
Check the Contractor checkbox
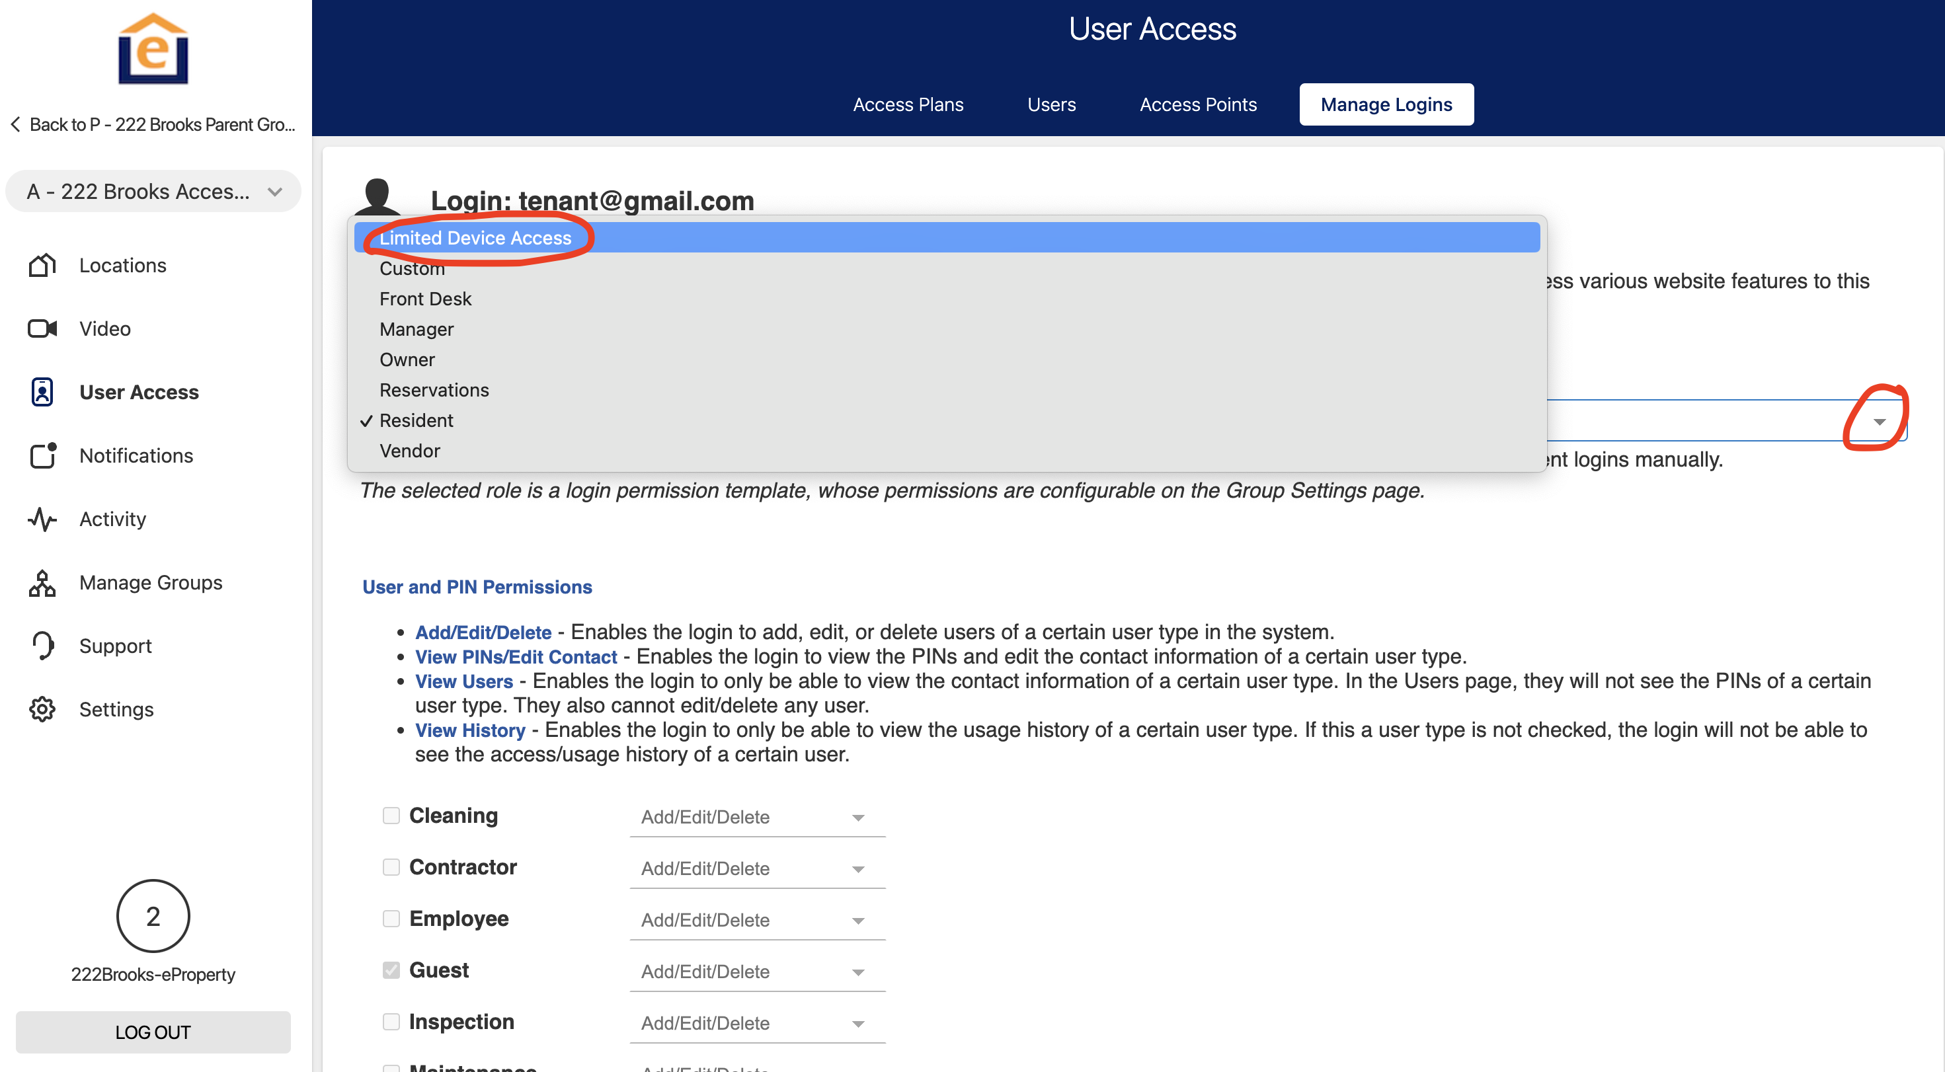coord(390,866)
